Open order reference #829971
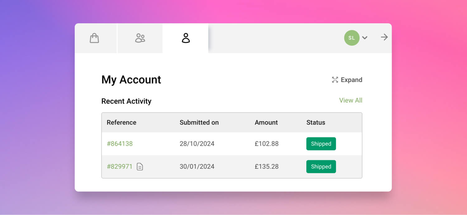The width and height of the screenshot is (467, 215). coord(120,167)
